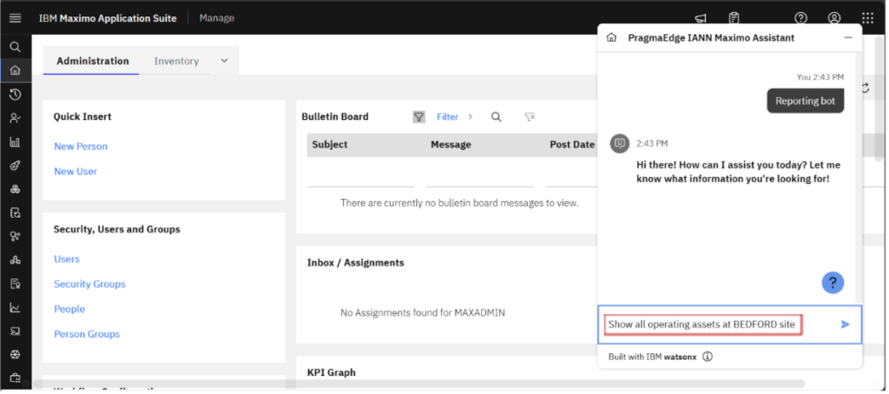889x394 pixels.
Task: Click the chat panel vertical scrollbar
Action: [x=859, y=176]
